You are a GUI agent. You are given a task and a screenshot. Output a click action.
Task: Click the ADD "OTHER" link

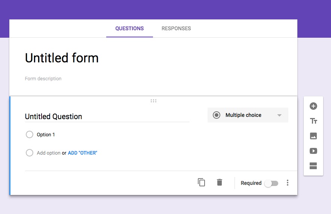click(x=83, y=153)
